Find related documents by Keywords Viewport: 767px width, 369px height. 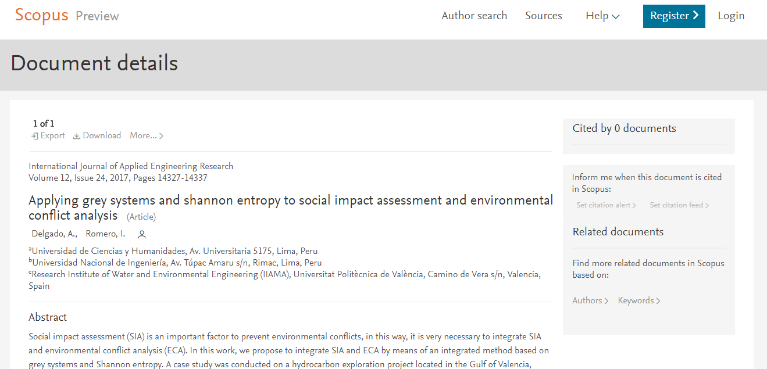click(639, 300)
